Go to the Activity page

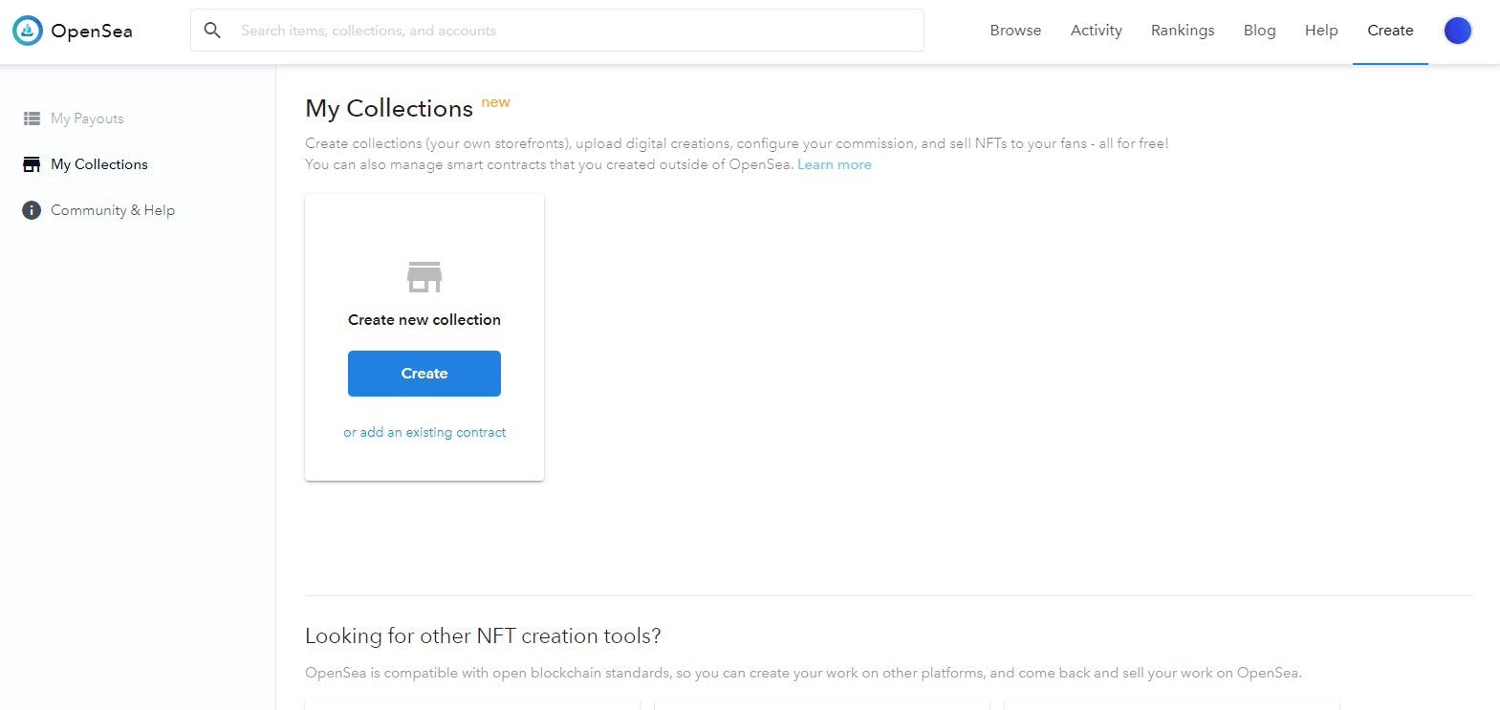(x=1097, y=31)
